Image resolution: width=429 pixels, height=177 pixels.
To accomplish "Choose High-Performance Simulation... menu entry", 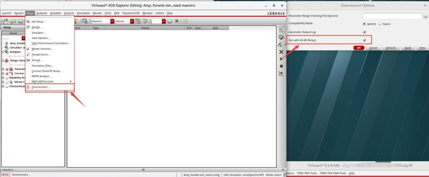I will coord(50,43).
